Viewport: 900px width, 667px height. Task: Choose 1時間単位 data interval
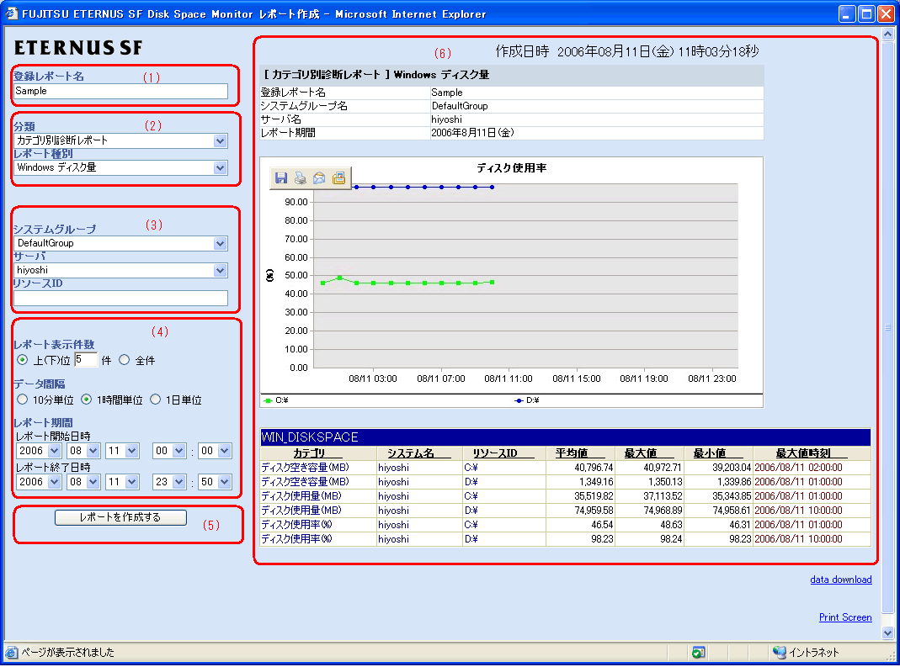[86, 400]
